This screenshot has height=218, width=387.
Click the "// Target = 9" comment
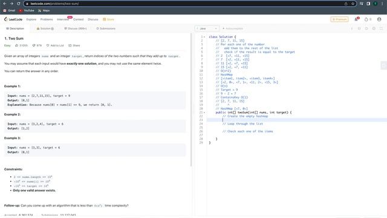227,90
